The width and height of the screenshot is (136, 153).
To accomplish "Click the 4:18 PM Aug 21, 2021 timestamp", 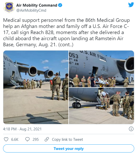I will [x=22, y=129].
